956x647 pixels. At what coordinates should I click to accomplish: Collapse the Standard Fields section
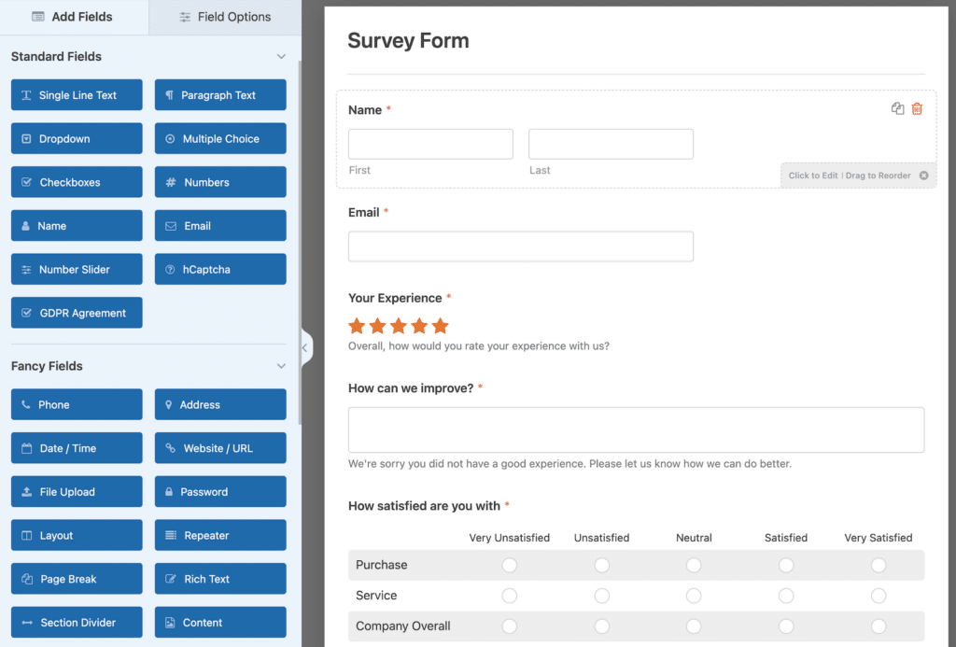[281, 56]
